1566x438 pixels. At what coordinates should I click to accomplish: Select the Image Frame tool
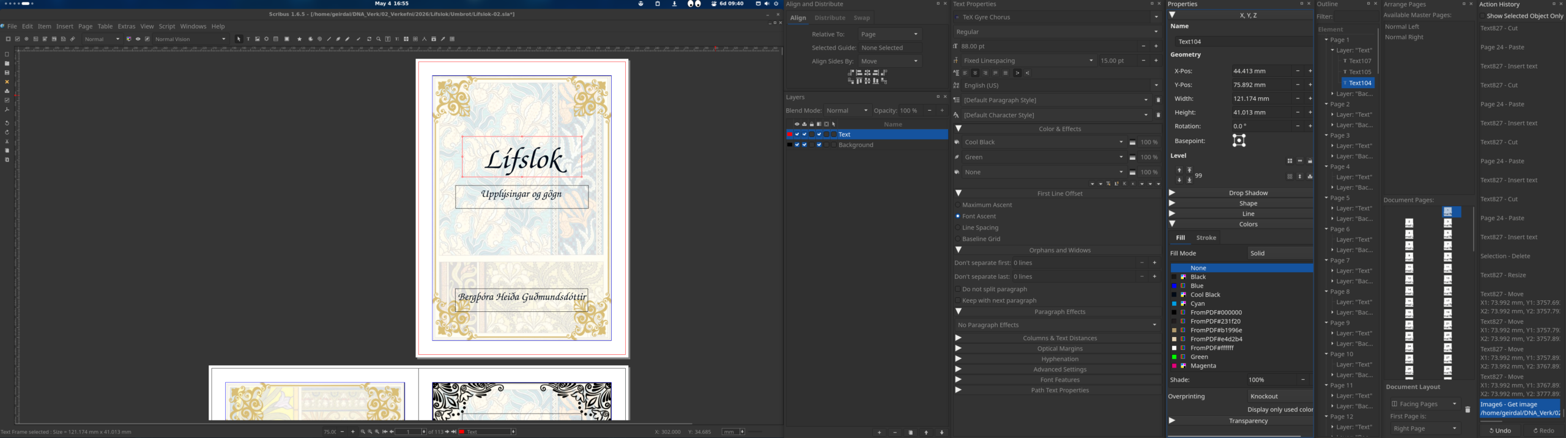(x=258, y=39)
